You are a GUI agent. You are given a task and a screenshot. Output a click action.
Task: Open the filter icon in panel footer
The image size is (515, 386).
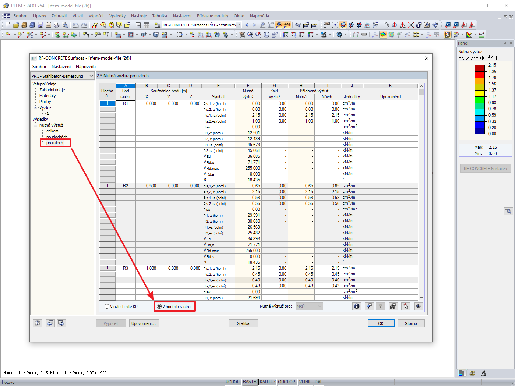tap(483, 373)
